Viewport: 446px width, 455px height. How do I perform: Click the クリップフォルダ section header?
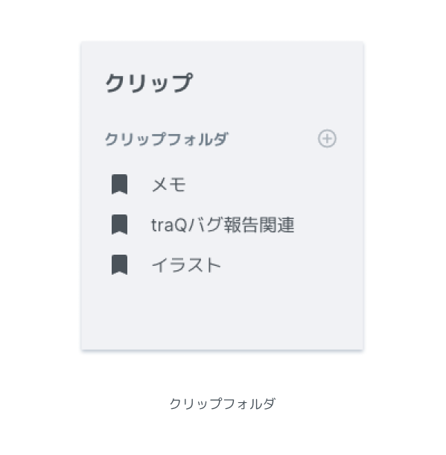coord(167,139)
